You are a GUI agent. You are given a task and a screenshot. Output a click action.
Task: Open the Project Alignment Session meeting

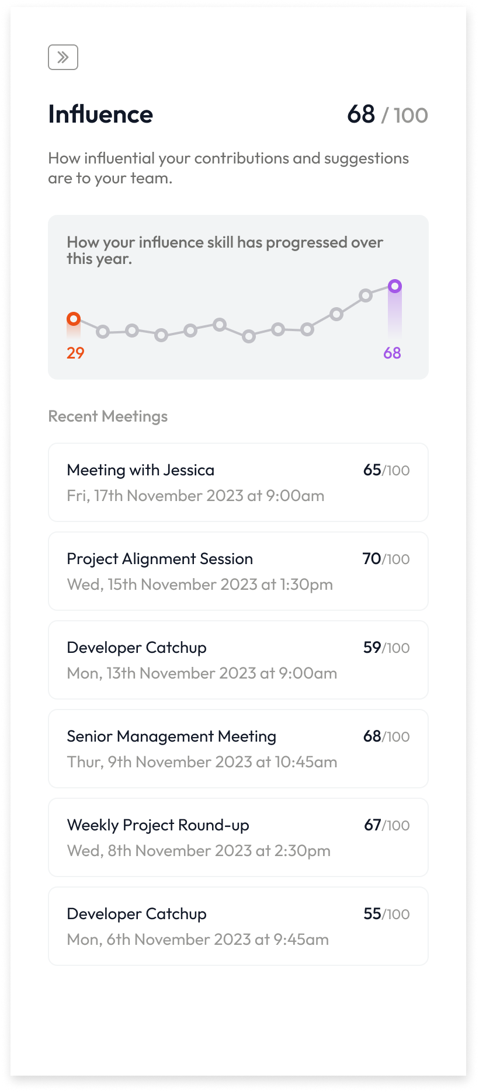click(238, 571)
